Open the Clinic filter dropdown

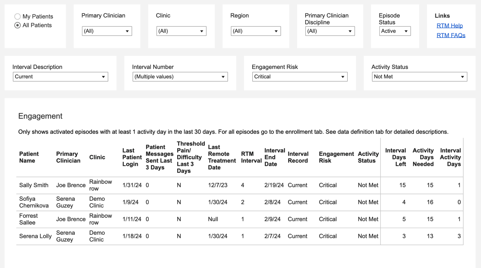coord(181,31)
